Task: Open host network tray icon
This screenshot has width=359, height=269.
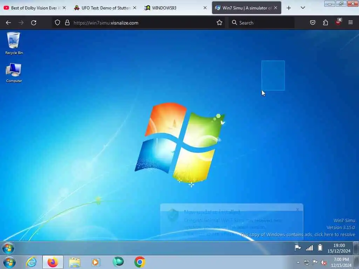Action: tap(306, 262)
